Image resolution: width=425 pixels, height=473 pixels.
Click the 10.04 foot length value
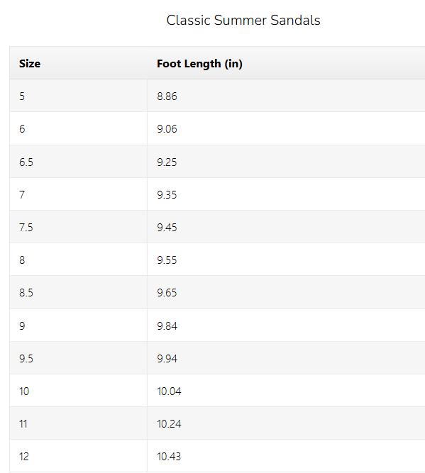169,391
